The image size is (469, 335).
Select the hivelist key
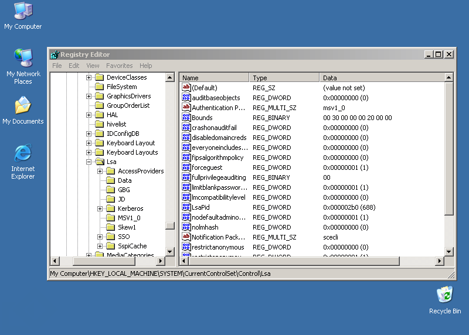116,124
